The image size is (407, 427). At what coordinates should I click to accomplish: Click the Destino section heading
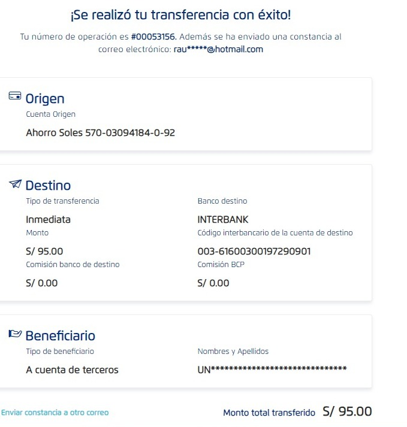(x=48, y=186)
